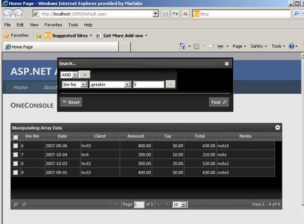Sort grid by Date column header
Screen dimensions: 304x224
click(62, 136)
